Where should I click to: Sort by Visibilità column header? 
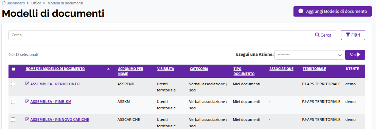(x=166, y=69)
